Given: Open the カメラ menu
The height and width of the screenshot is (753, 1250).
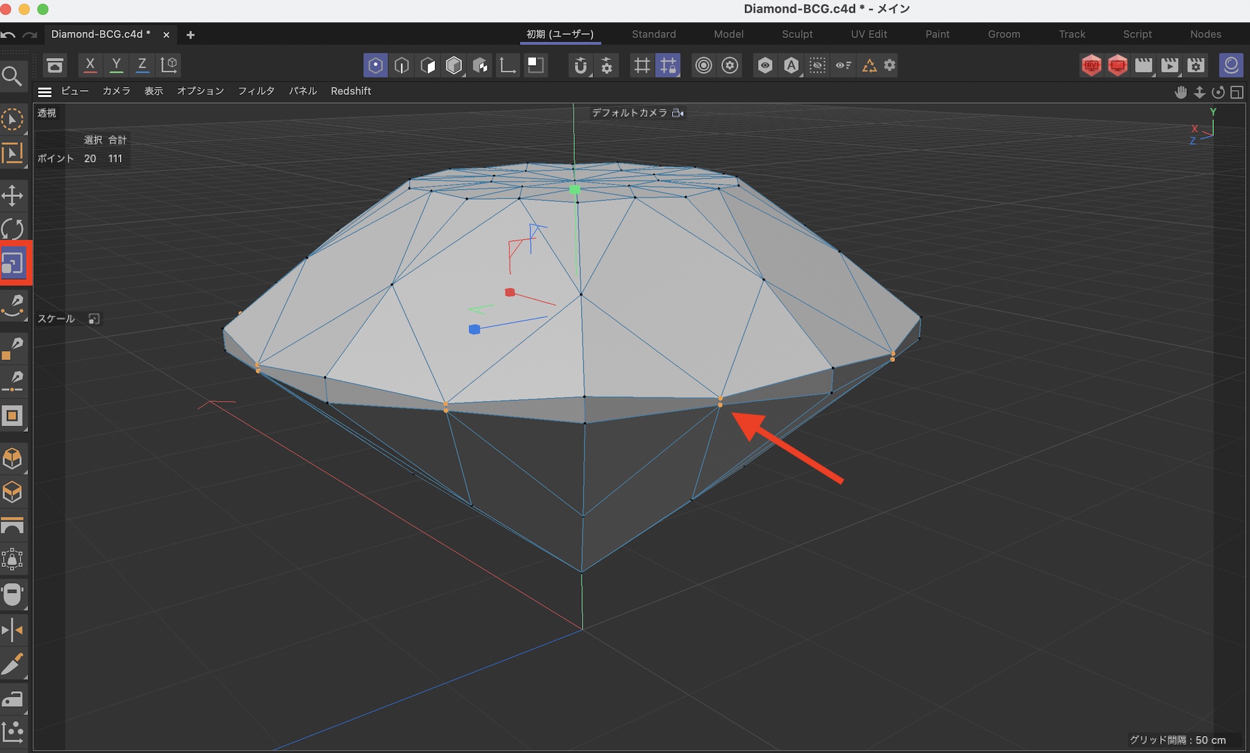Looking at the screenshot, I should (116, 91).
